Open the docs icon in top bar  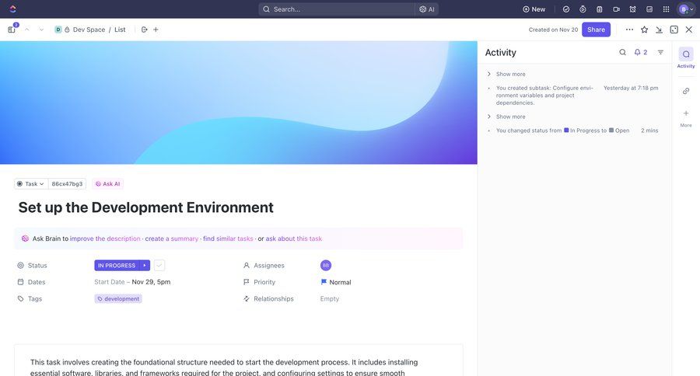(649, 9)
